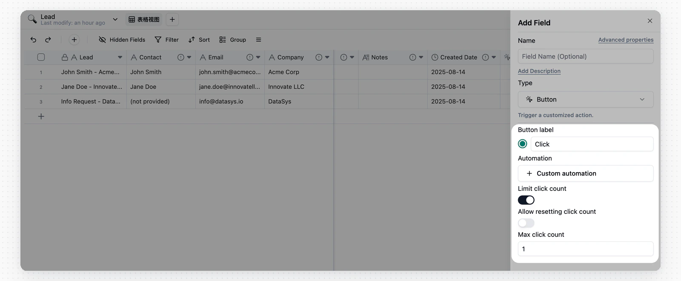Turn off Limit click count toggle

tap(526, 200)
